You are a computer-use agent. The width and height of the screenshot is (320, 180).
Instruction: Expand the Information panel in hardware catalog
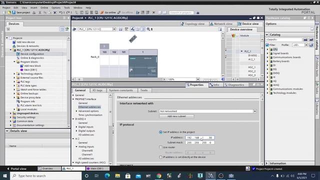(266, 163)
